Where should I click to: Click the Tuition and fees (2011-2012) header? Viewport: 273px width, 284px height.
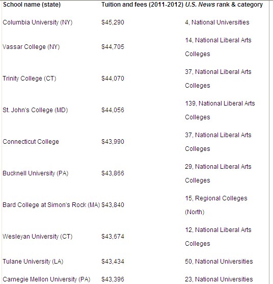pyautogui.click(x=143, y=5)
